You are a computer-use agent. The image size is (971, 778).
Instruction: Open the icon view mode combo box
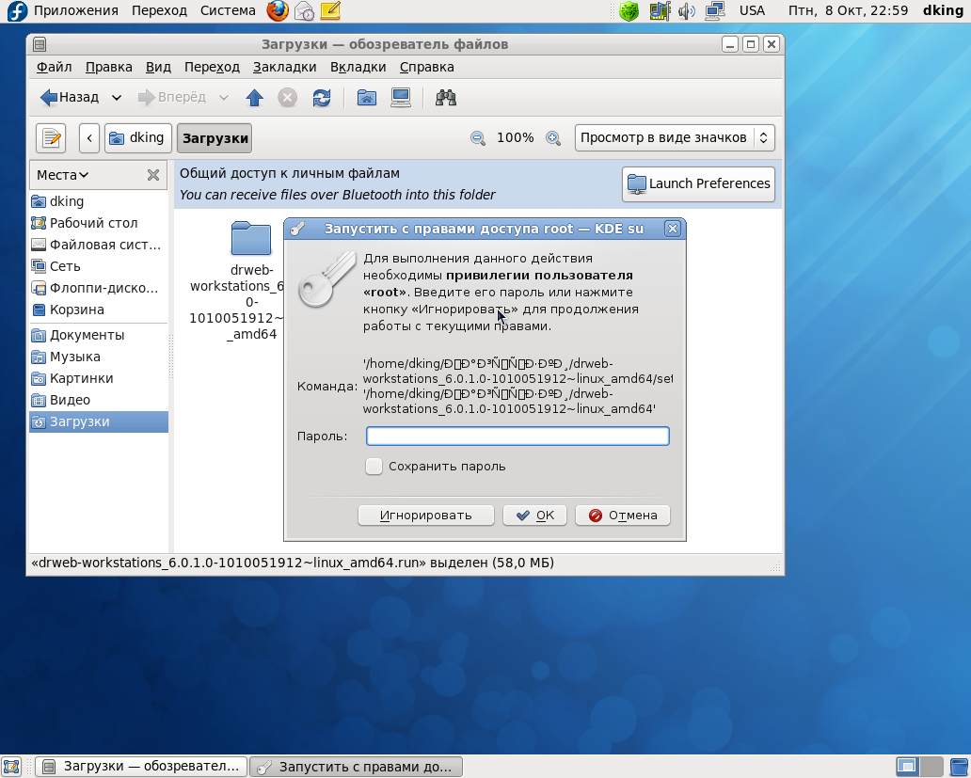[x=675, y=138]
